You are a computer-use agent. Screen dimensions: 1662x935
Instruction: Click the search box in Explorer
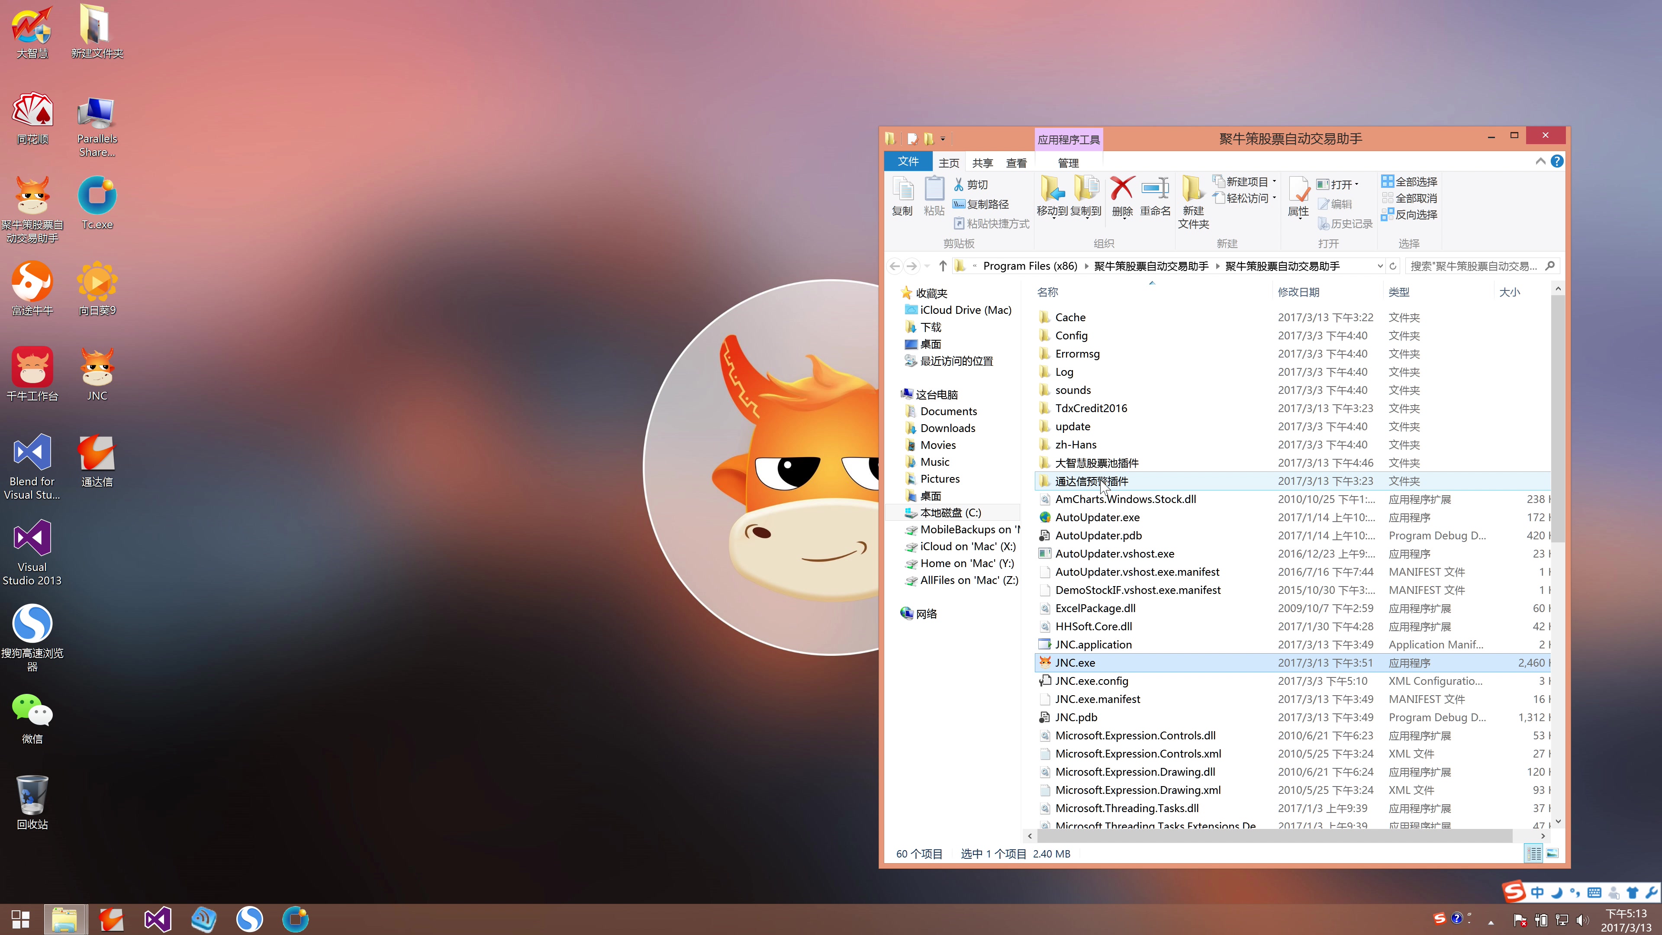coord(1482,266)
